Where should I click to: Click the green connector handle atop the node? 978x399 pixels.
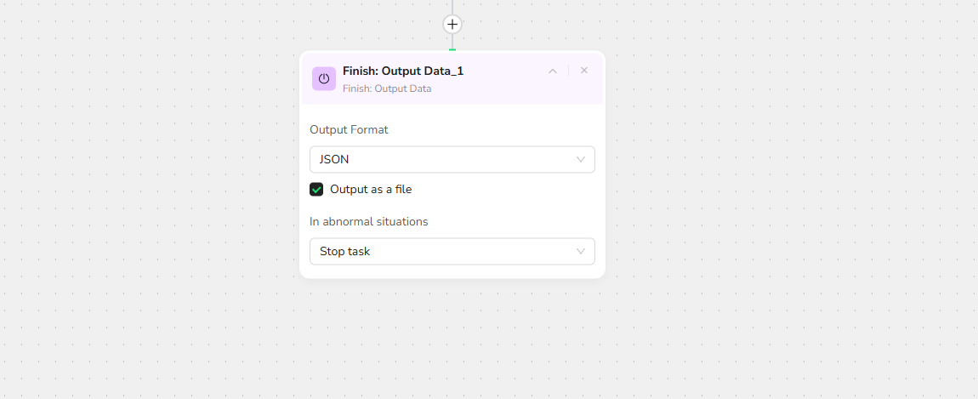pos(452,50)
